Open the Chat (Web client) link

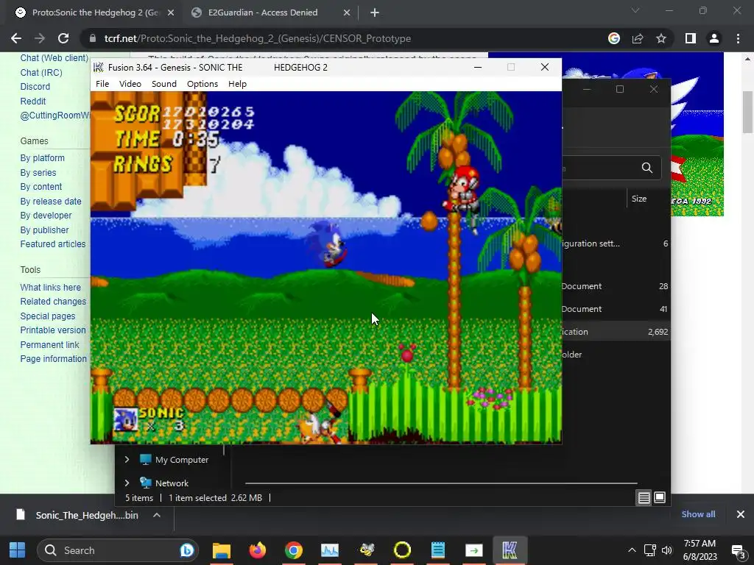point(54,58)
